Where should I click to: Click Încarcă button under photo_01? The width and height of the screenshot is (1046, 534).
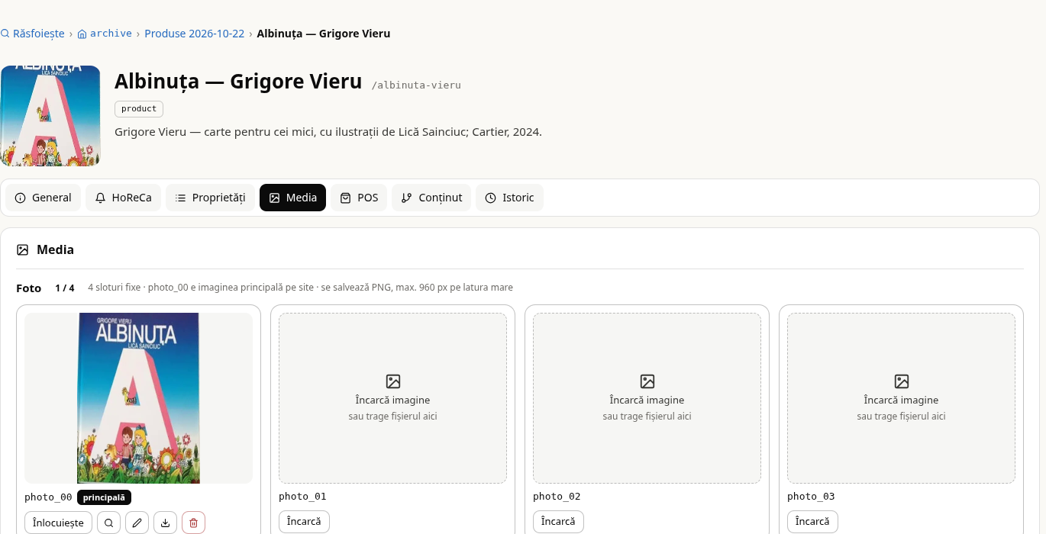tap(304, 522)
